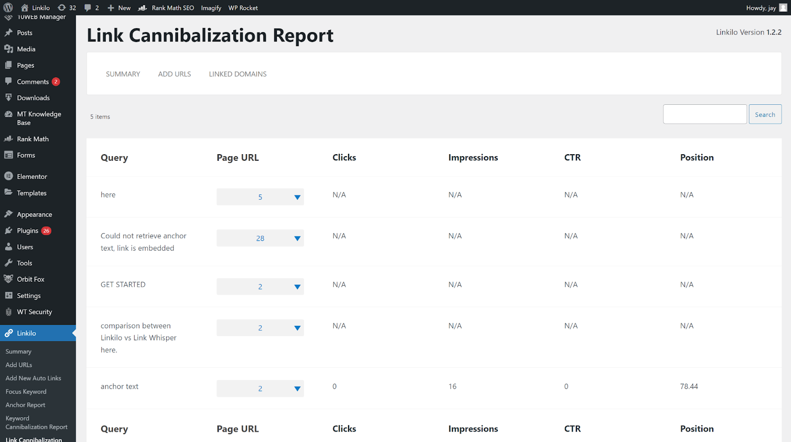Click Imagify in the admin bar
The height and width of the screenshot is (442, 791).
tap(211, 8)
